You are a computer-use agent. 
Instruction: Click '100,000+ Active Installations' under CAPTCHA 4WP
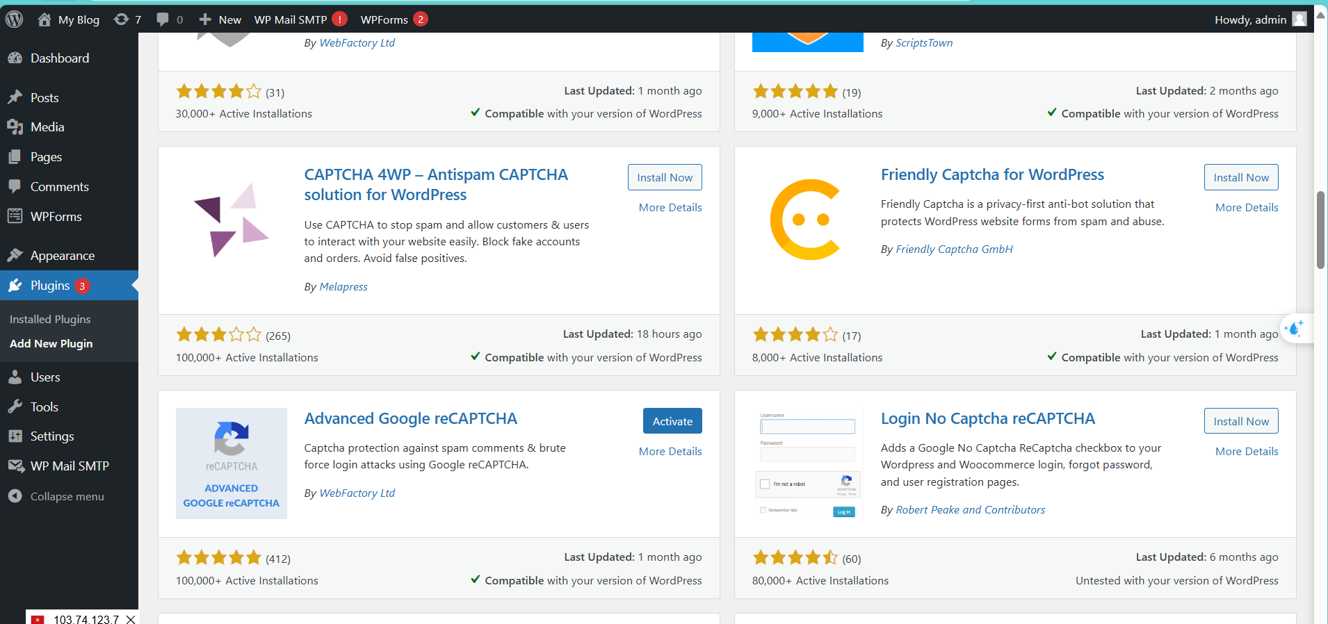[247, 358]
